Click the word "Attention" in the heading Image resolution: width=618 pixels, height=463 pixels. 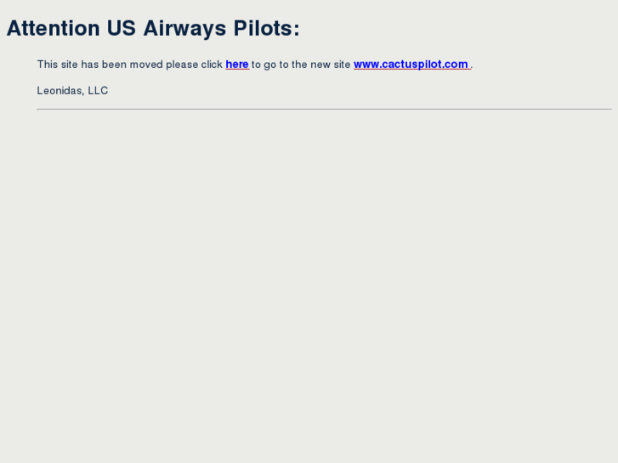coord(54,29)
